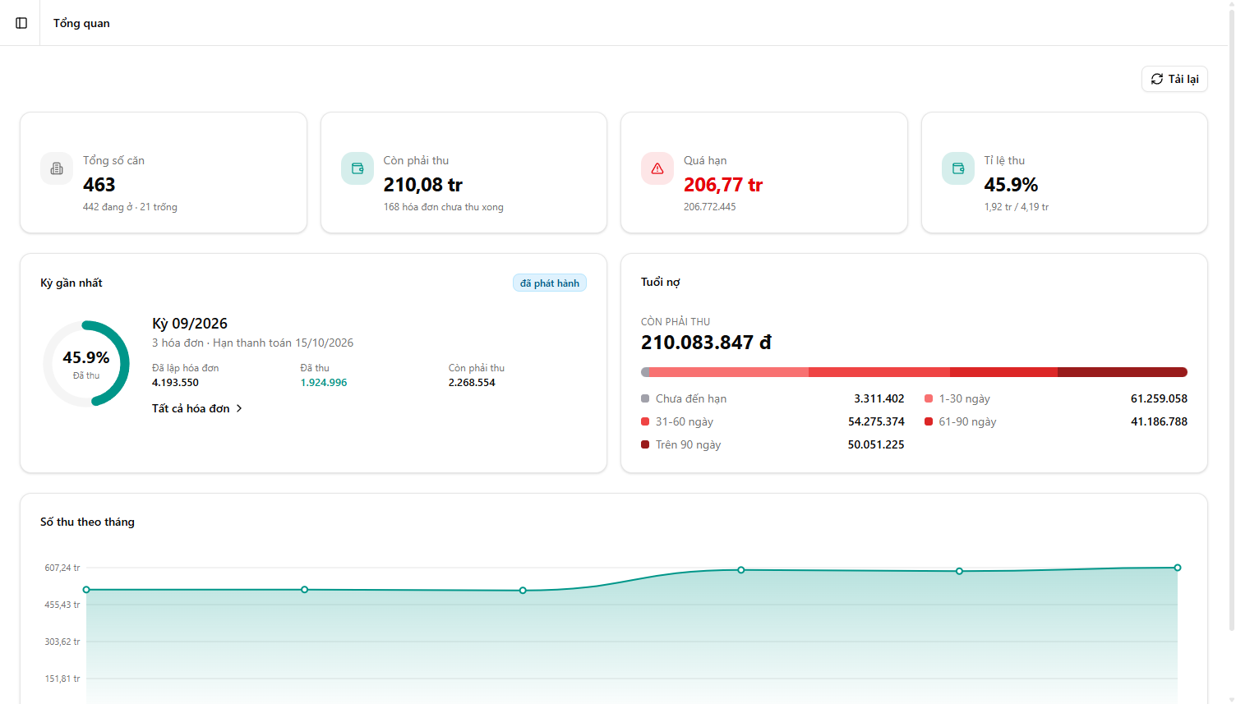The image size is (1236, 704).
Task: Click the gray Chưa đến hạn legend swatch
Action: click(645, 398)
